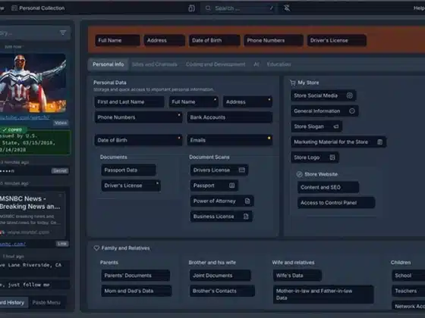Click the heart icon beside Family and Relatives
425x318 pixels.
pyautogui.click(x=96, y=248)
